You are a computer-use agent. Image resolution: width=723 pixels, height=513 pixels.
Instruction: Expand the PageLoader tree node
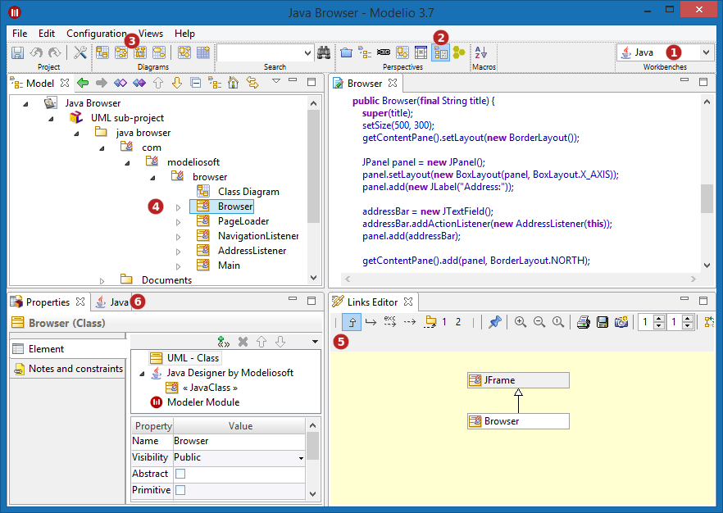pyautogui.click(x=178, y=222)
